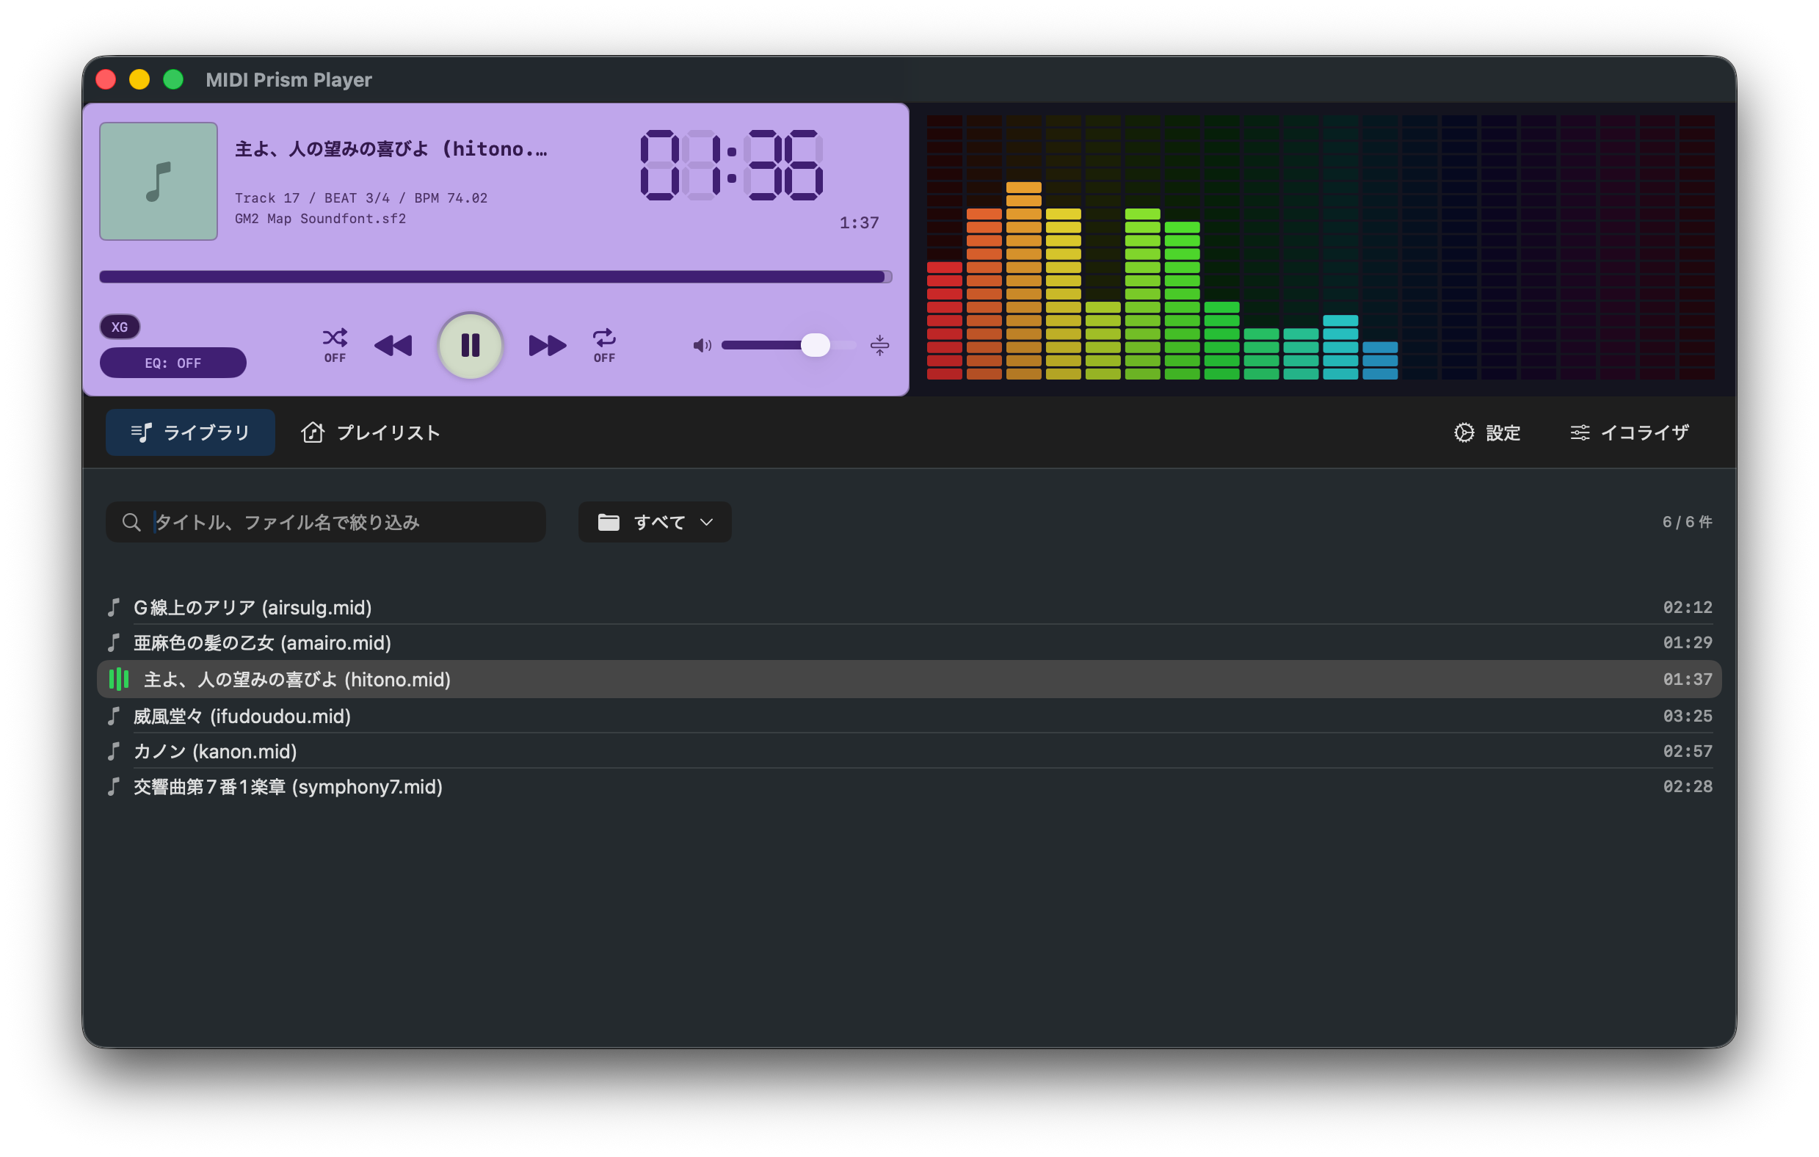Expand the folder selector chevron
This screenshot has width=1819, height=1157.
pos(707,521)
